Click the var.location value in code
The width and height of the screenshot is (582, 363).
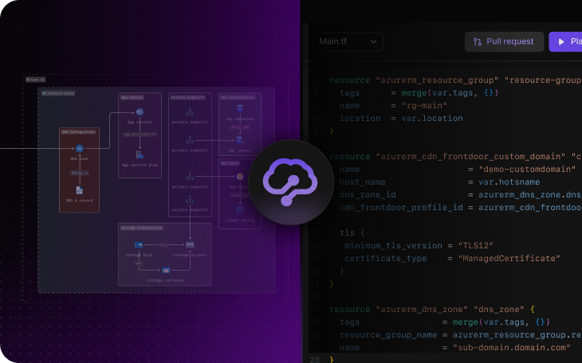pos(431,119)
